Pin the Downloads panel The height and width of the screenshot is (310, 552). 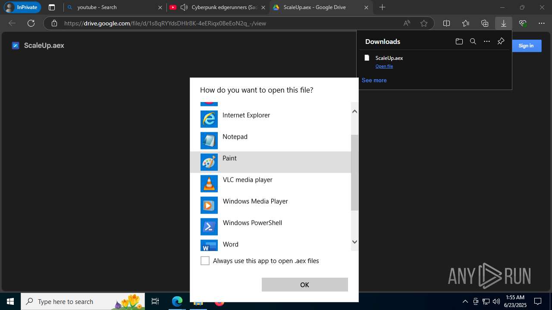point(501,41)
